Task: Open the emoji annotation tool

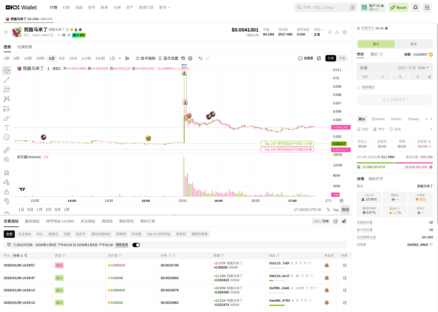Action: pos(7,137)
